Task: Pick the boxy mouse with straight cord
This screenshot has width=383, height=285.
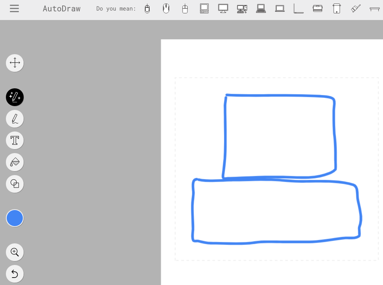Action: tap(185, 9)
